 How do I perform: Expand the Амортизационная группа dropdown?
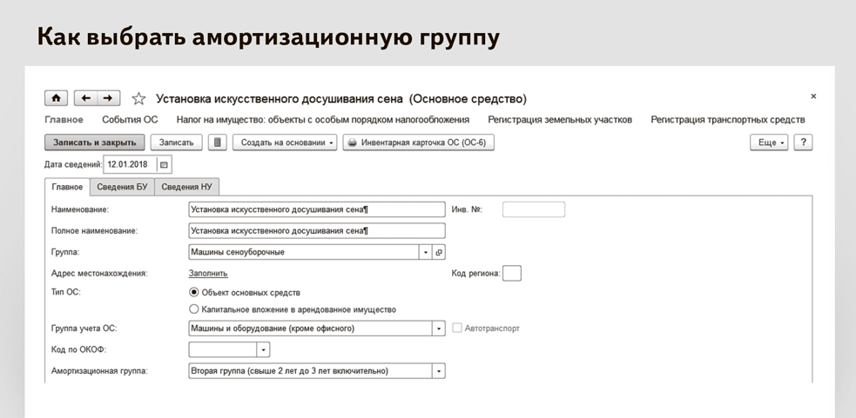click(439, 371)
